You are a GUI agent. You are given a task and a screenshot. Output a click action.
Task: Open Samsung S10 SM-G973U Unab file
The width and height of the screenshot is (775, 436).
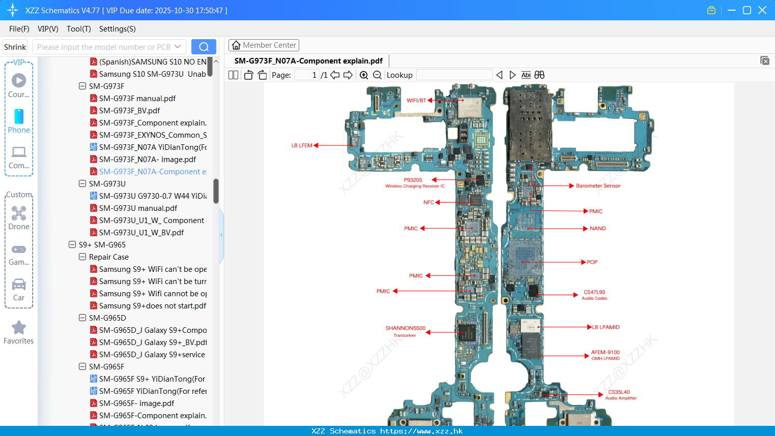[152, 74]
